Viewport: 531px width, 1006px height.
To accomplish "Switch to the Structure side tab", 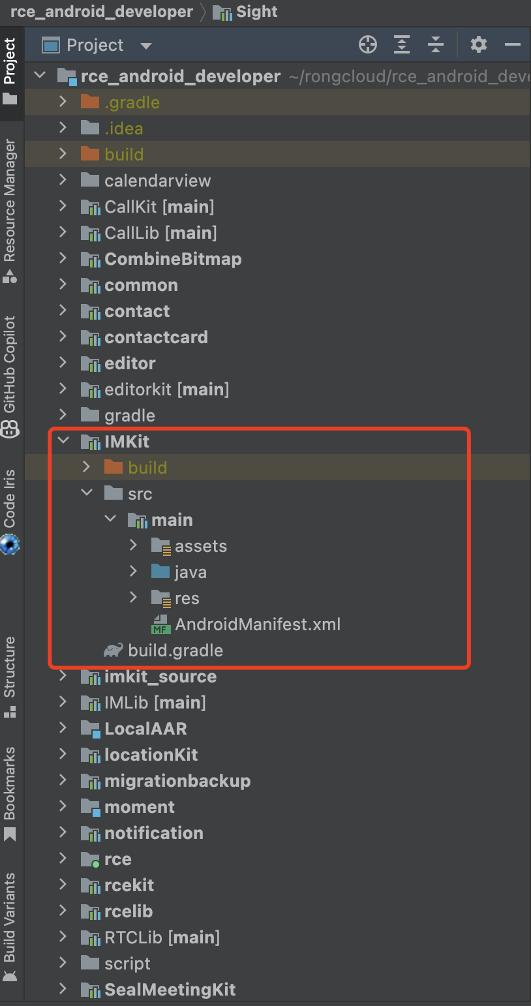I will tap(10, 675).
